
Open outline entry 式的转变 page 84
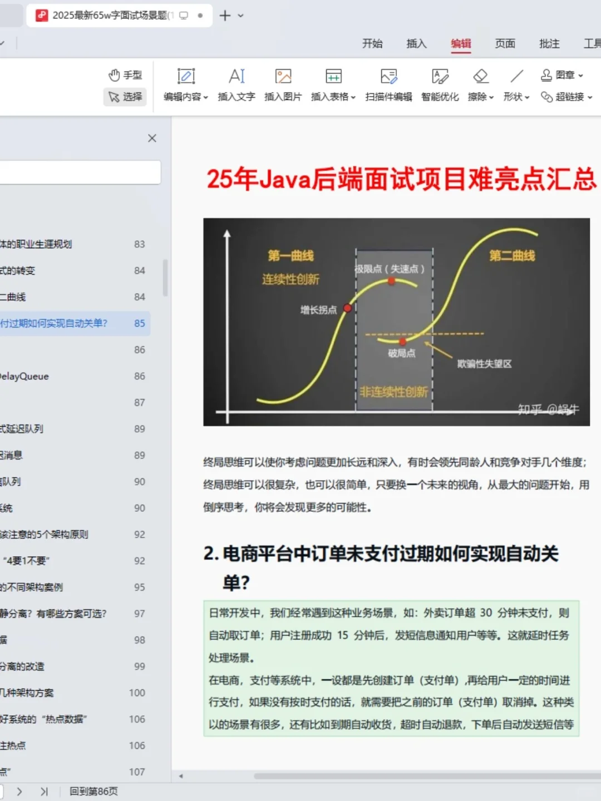pos(75,270)
